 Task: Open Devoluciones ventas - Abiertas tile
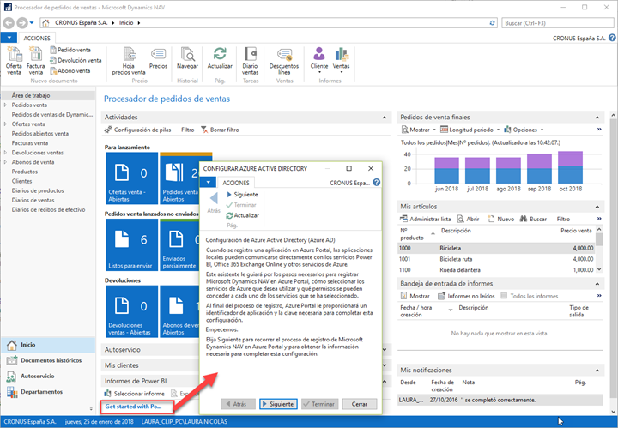click(131, 311)
